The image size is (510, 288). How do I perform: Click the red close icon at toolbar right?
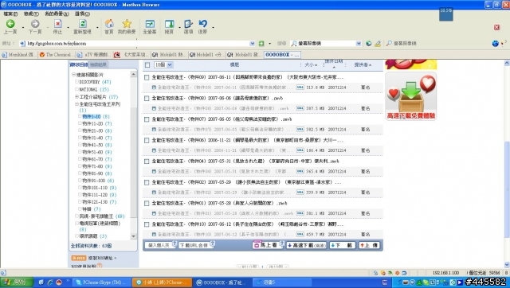(496, 27)
